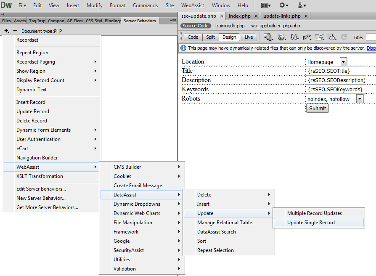The width and height of the screenshot is (376, 276).
Task: Click the Dreamweaver DW logo
Action: coord(6,5)
